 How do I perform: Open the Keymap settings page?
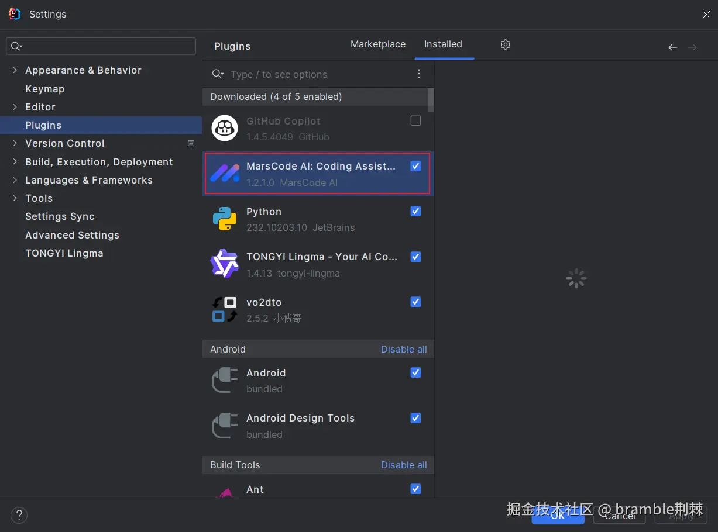44,89
